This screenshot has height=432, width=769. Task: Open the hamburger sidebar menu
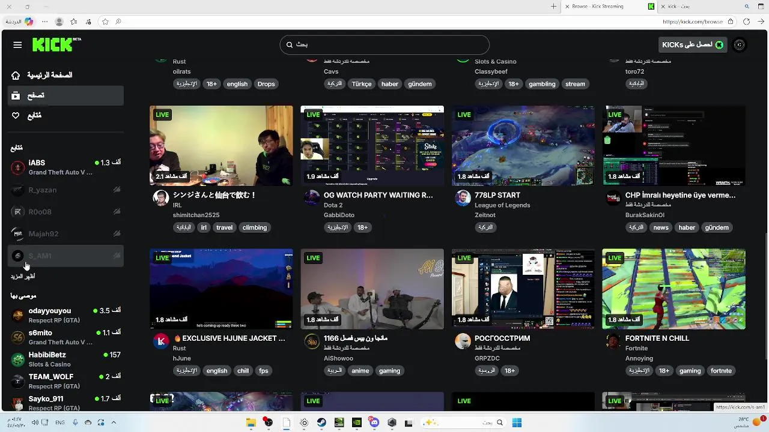click(17, 45)
